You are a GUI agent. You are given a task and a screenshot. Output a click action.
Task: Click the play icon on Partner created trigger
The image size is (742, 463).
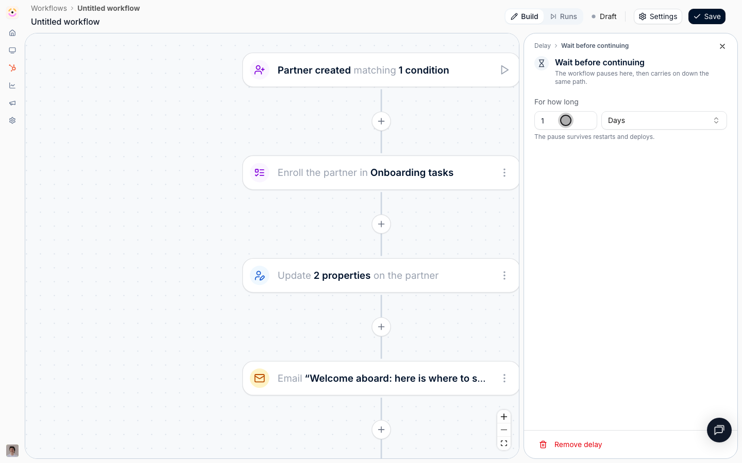504,70
